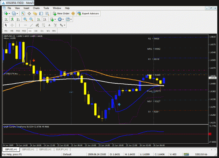Click the application icon beside File
This screenshot has width=219, height=158.
point(4,8)
